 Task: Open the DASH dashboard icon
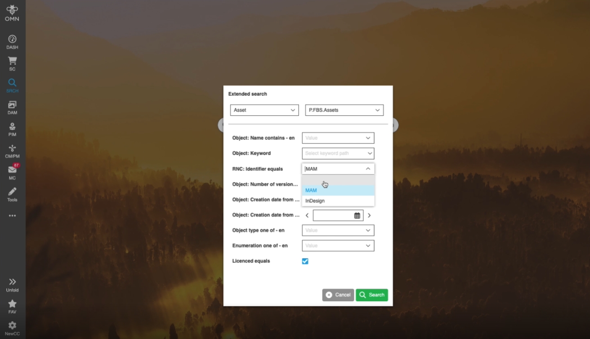click(x=12, y=42)
